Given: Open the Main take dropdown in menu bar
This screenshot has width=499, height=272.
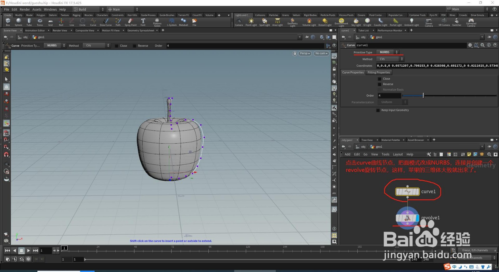Looking at the screenshot, I should tap(123, 9).
